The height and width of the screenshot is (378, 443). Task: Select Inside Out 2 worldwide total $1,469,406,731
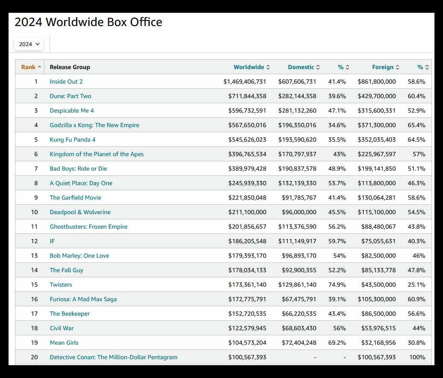click(245, 81)
